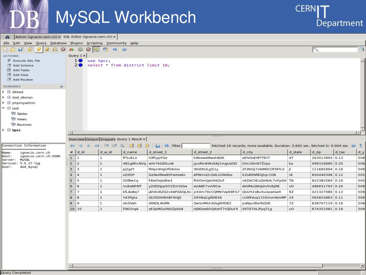
Task: Click the Add View action
Action: tap(20, 75)
